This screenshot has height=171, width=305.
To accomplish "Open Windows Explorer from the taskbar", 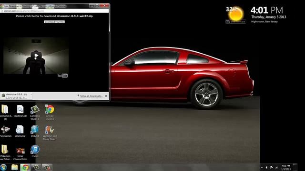I will coord(14,167).
